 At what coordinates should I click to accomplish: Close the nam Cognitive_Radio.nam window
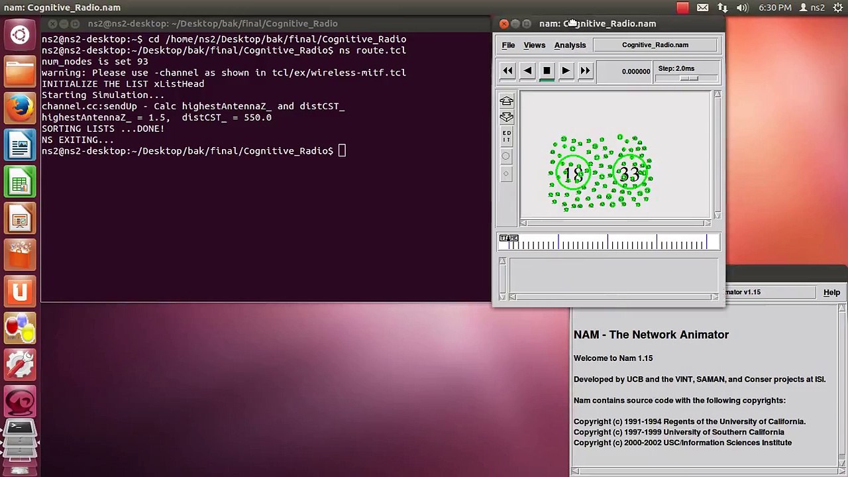503,24
